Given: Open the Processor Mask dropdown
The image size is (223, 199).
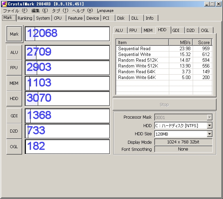Looking at the screenshot, I should click(x=209, y=117).
